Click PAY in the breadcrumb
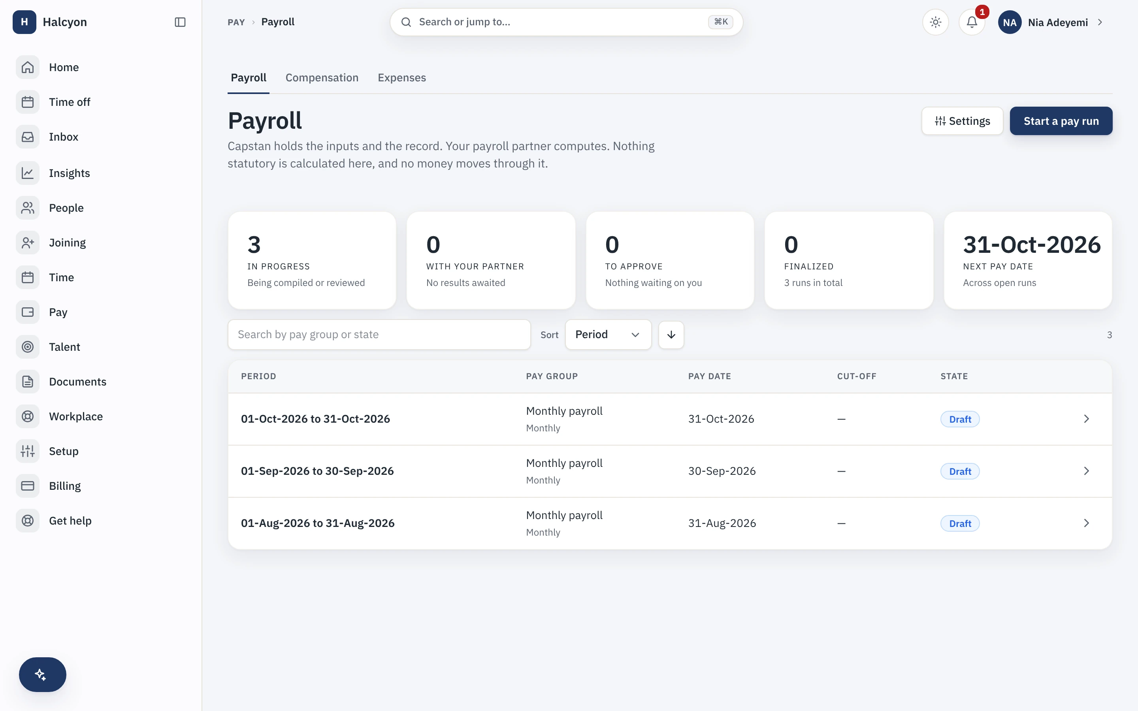The height and width of the screenshot is (711, 1138). 236,22
